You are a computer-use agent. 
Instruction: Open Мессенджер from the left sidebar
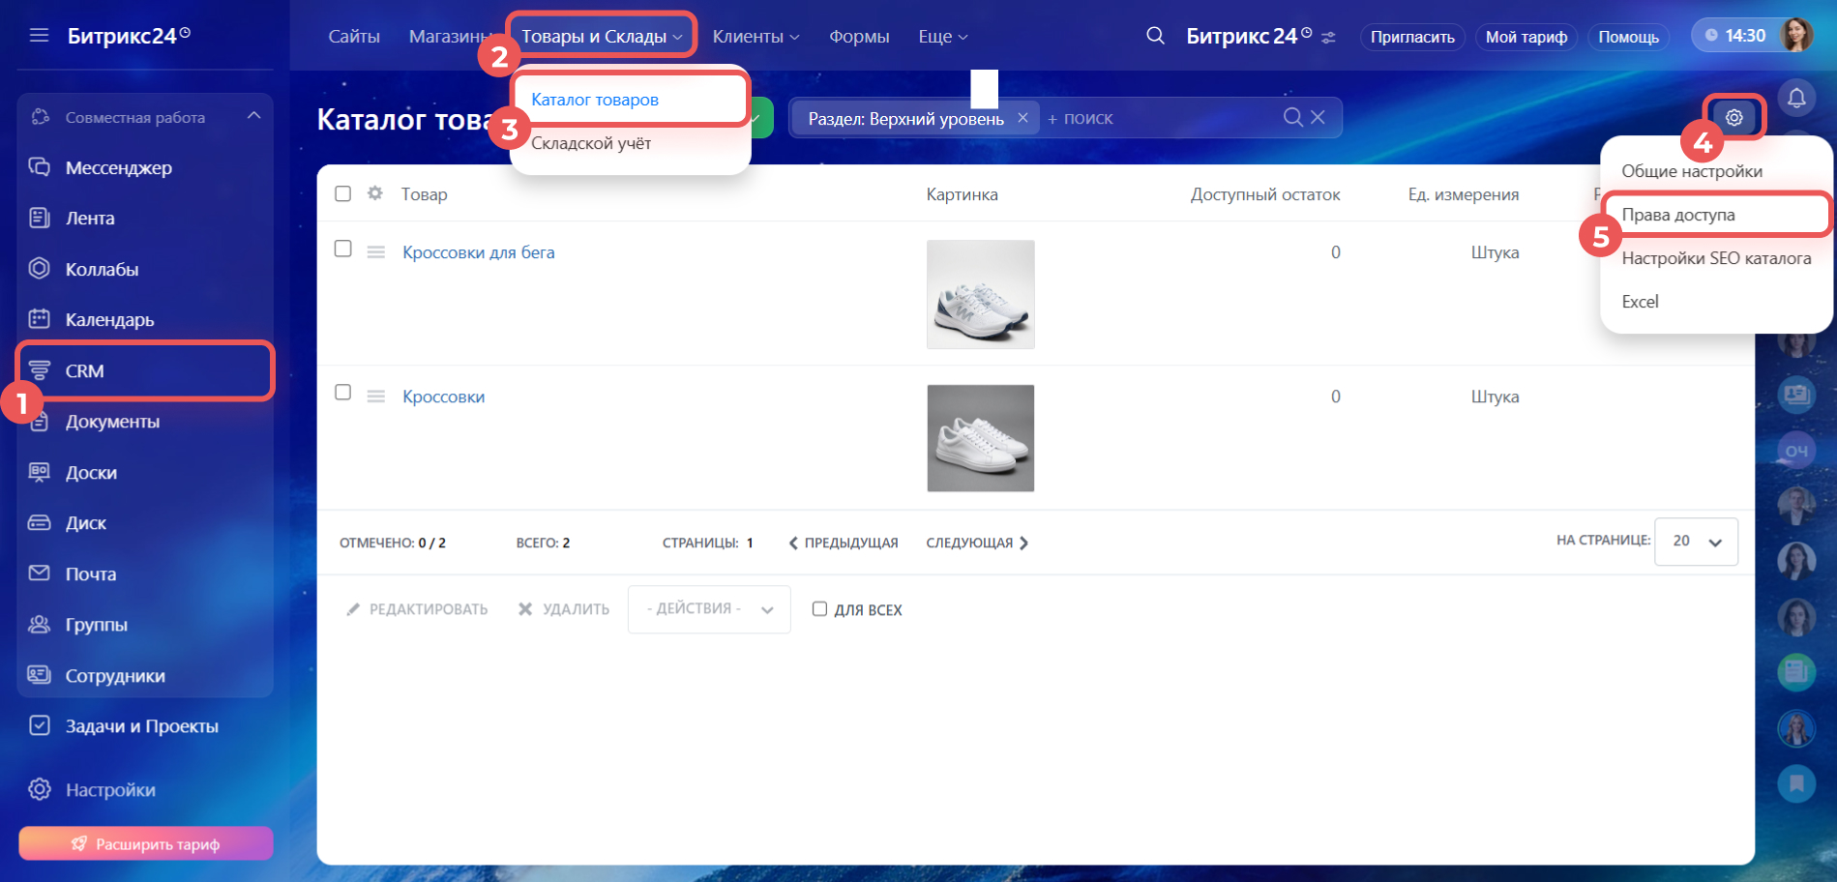pos(118,167)
